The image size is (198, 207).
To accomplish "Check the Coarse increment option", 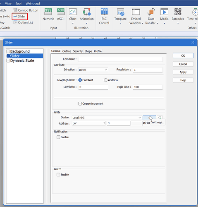I will tap(80, 103).
